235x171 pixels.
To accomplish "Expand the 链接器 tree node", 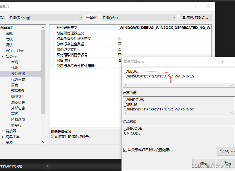I will pyautogui.click(x=2, y=131).
